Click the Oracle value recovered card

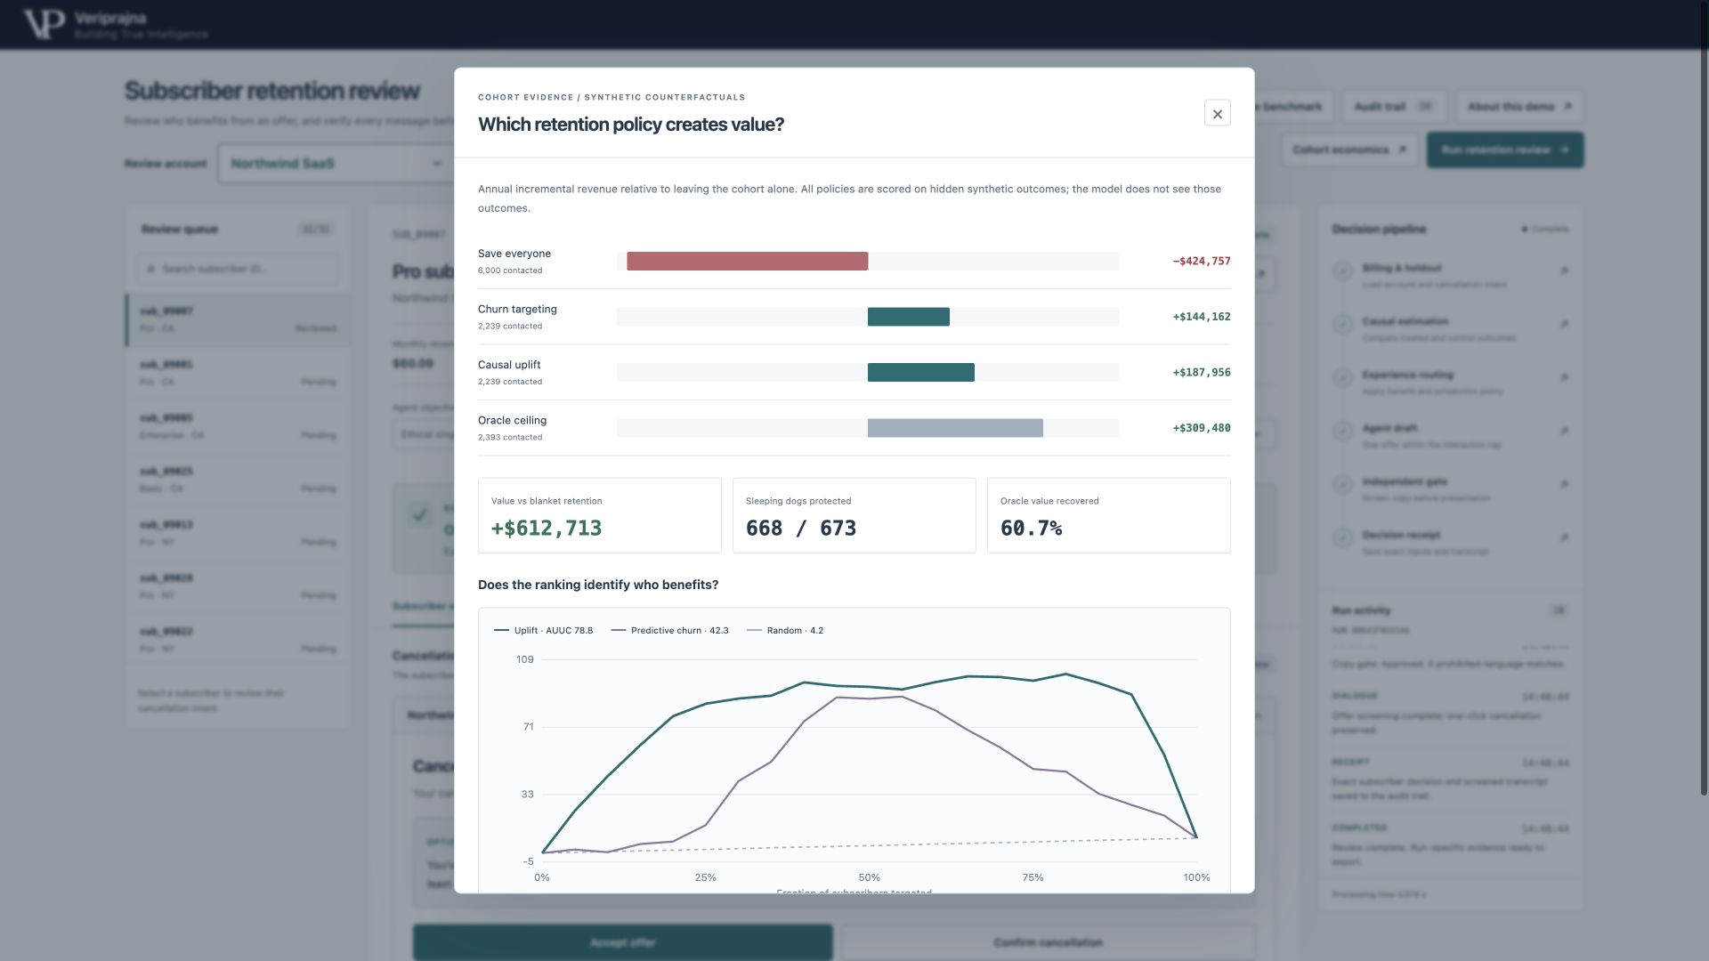1108,515
